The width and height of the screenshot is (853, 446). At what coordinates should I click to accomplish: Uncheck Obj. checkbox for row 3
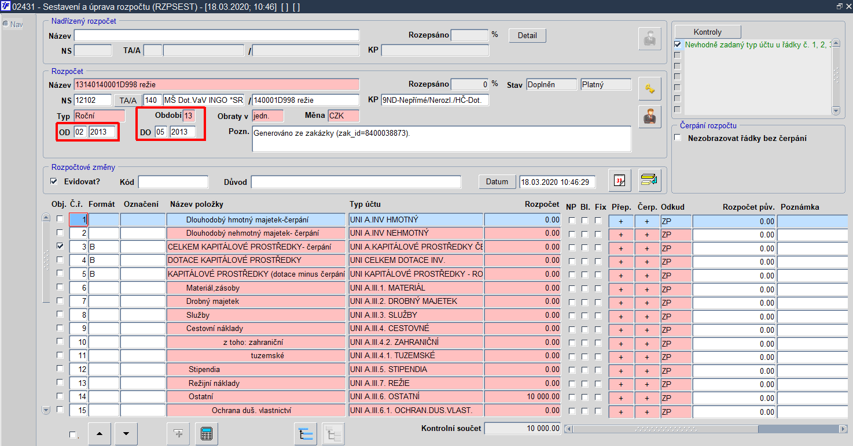pyautogui.click(x=60, y=246)
